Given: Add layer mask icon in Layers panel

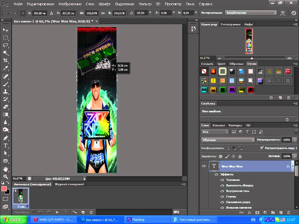Looking at the screenshot, I should pyautogui.click(x=257, y=212).
